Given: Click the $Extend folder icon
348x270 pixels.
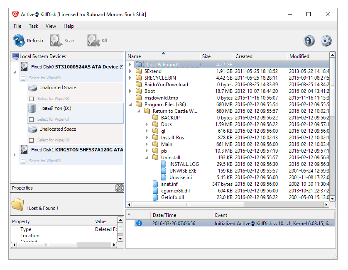Looking at the screenshot, I should coord(139,71).
